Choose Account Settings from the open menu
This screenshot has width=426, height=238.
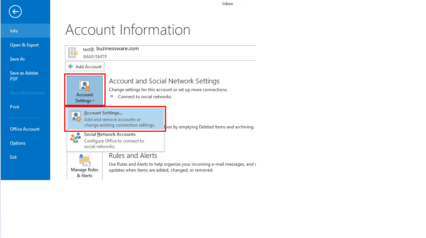click(103, 113)
